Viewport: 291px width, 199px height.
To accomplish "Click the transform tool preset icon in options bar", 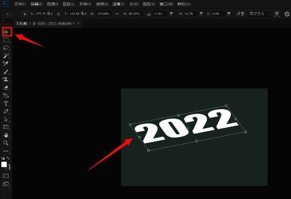I will click(x=9, y=14).
